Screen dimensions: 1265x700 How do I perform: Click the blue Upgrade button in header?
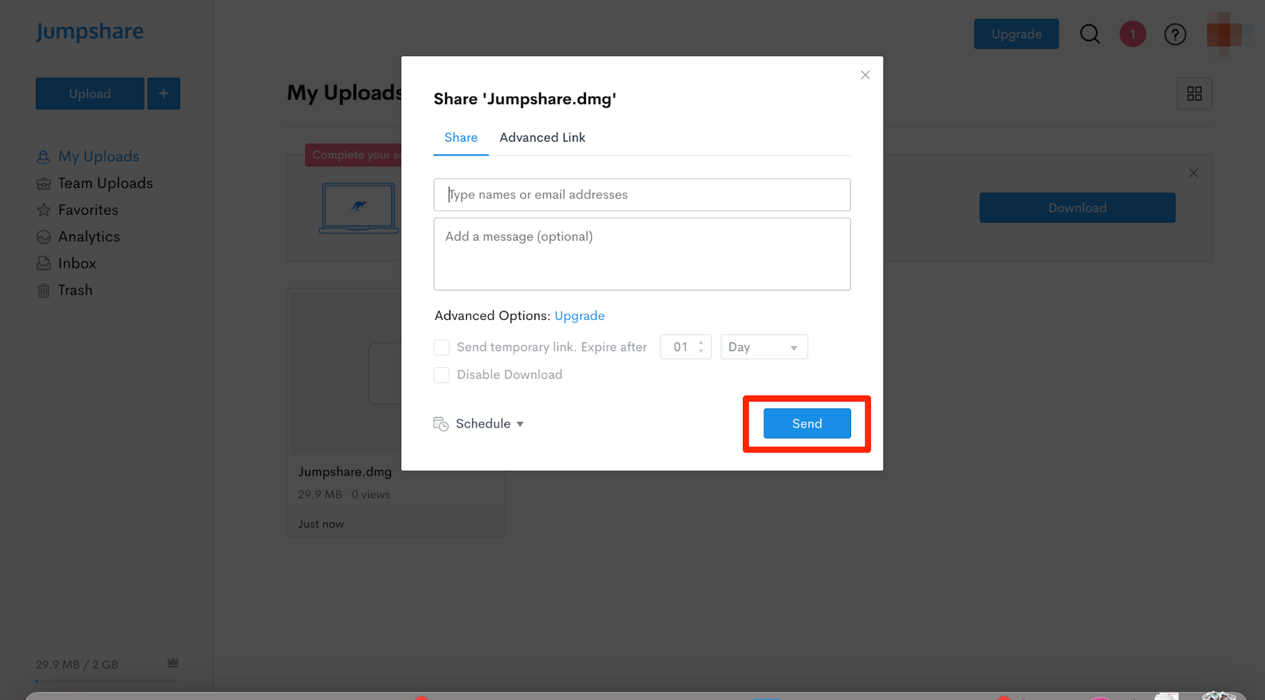point(1016,34)
